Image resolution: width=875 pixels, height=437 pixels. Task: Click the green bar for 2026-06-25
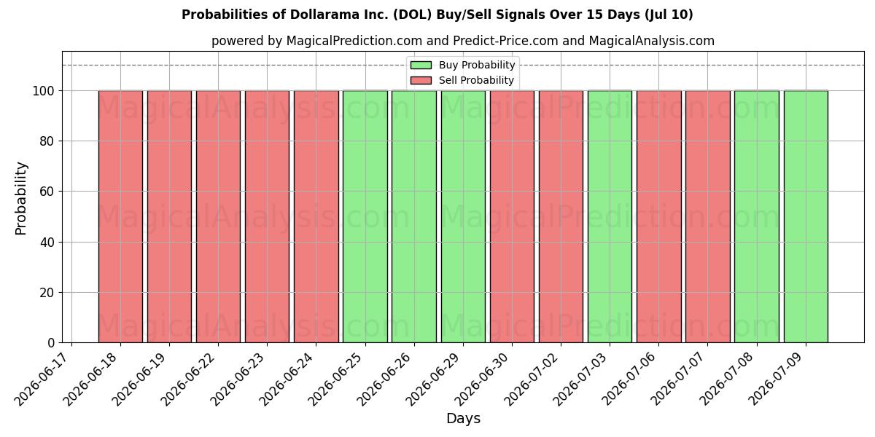point(365,216)
